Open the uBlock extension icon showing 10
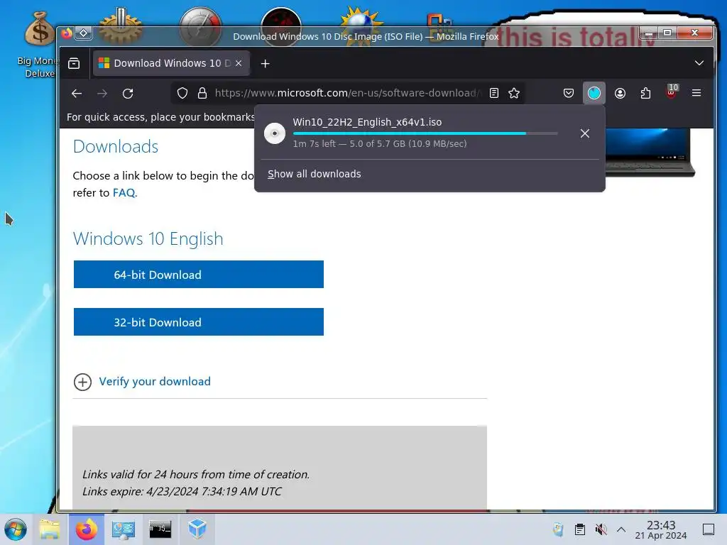 pyautogui.click(x=672, y=92)
